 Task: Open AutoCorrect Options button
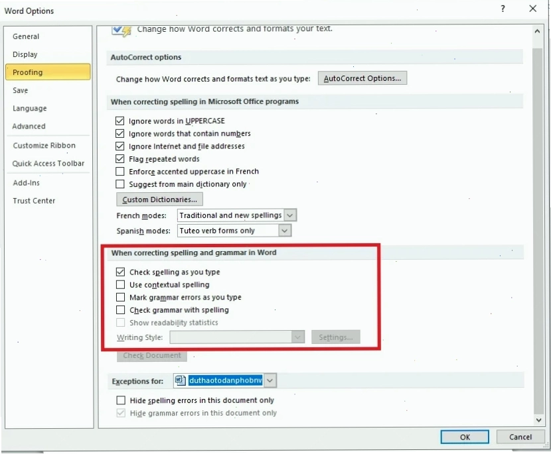click(x=362, y=78)
